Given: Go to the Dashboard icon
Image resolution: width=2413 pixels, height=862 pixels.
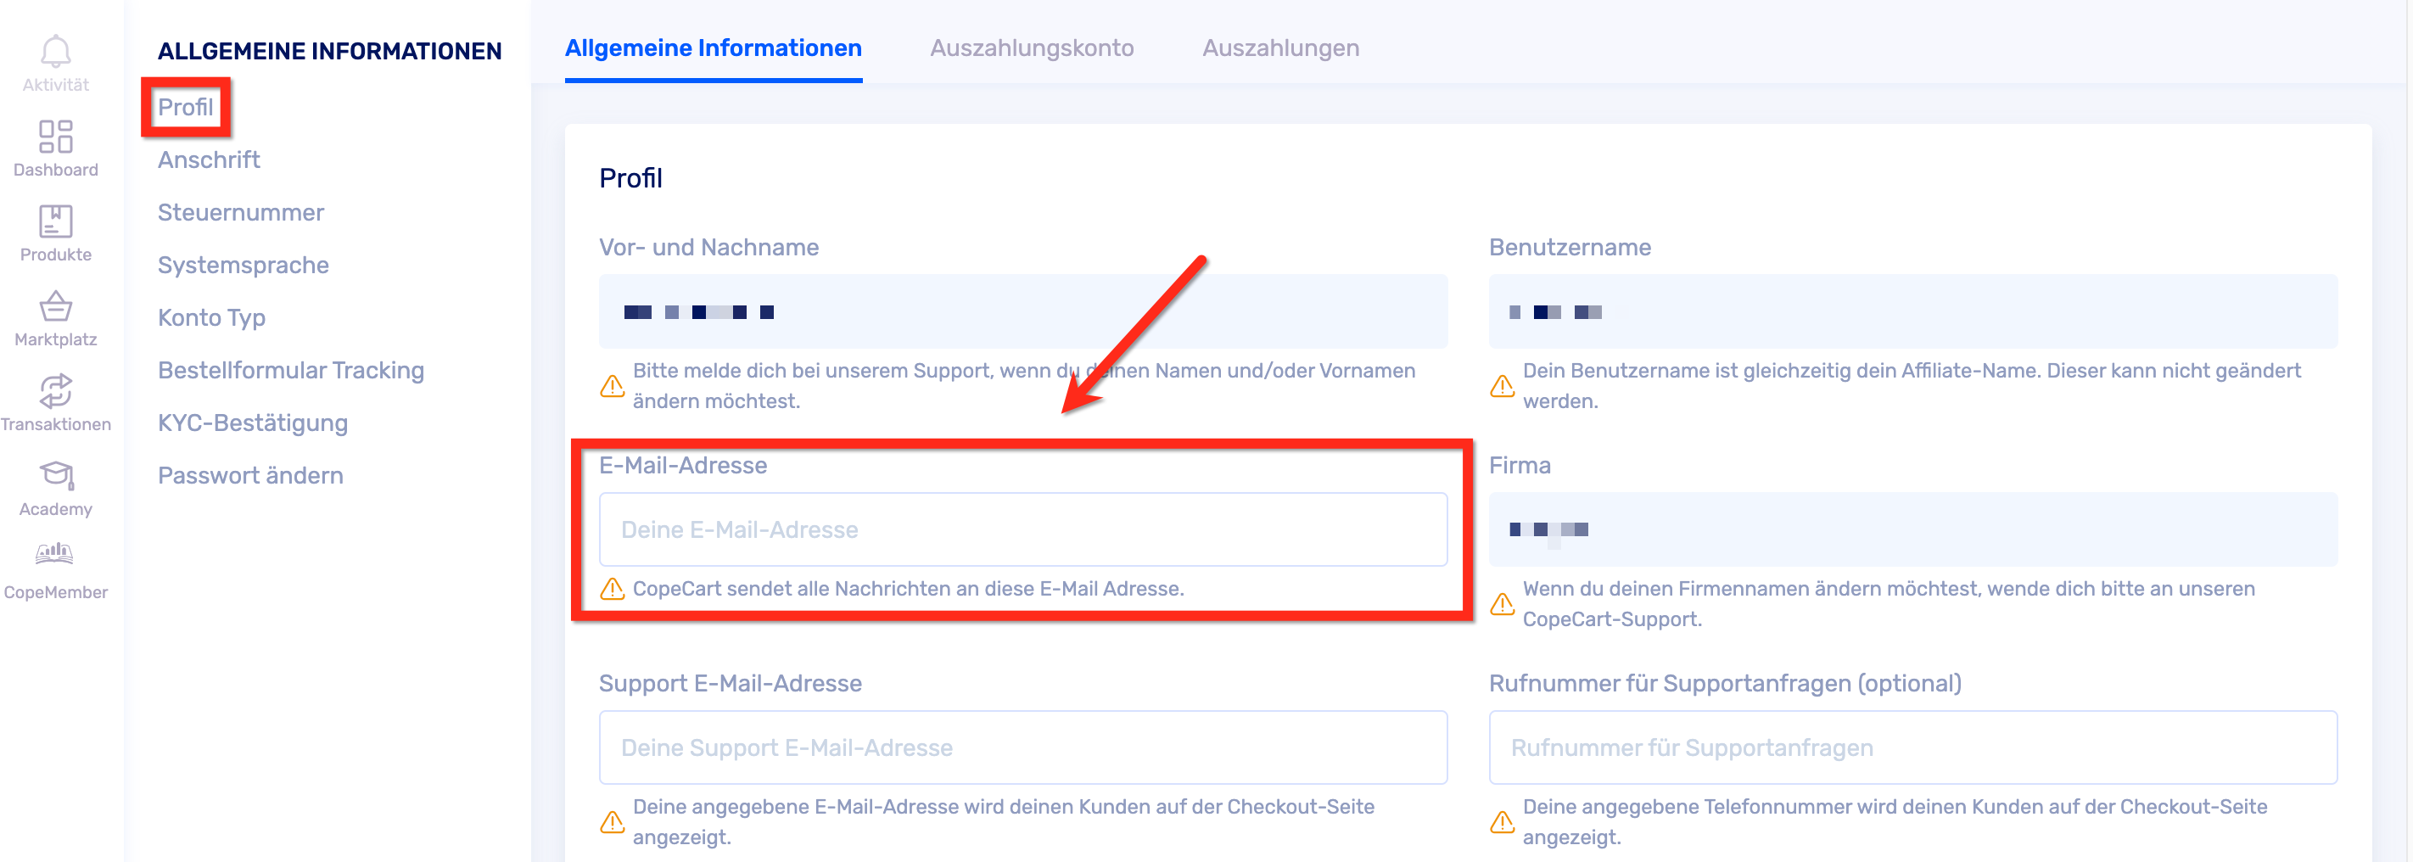Looking at the screenshot, I should click(55, 137).
